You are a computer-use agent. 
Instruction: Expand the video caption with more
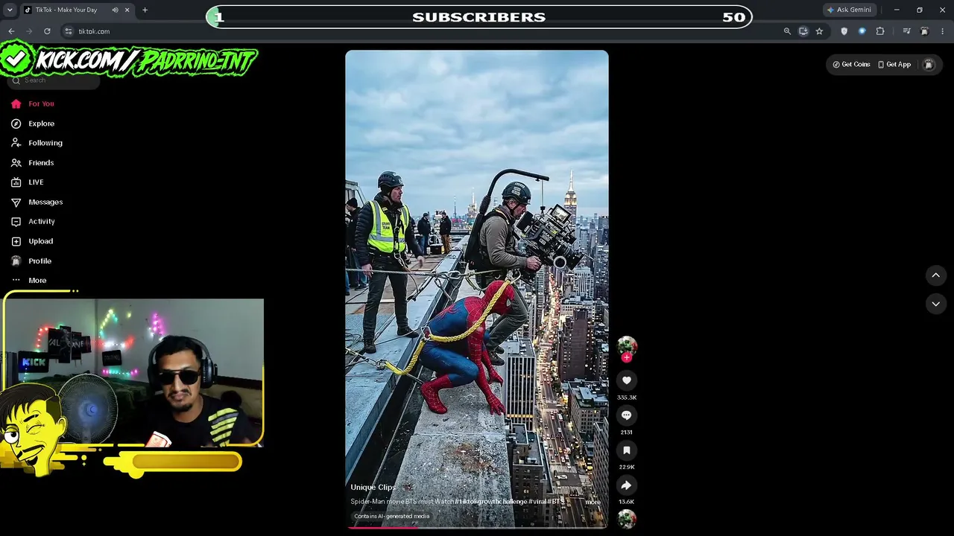pyautogui.click(x=593, y=502)
